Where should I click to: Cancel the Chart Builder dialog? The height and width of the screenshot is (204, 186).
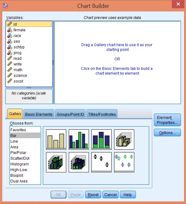click(110, 195)
